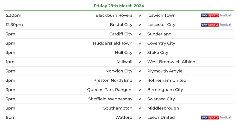Open Leeds United team name

(x=161, y=117)
